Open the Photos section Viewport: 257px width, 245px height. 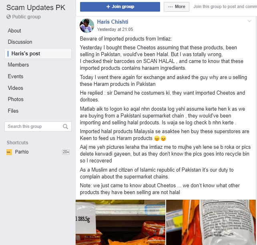(x=16, y=99)
